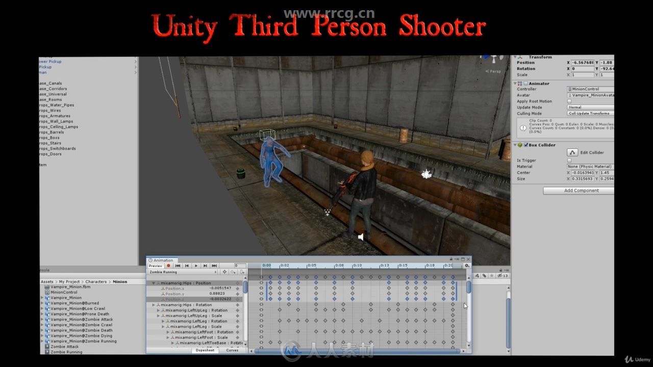Click the record button in Animation window
Screen dimensions: 653x367
point(168,266)
